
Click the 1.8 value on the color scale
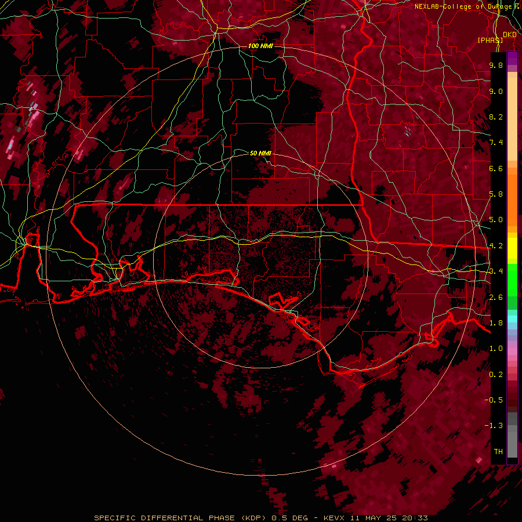[496, 323]
